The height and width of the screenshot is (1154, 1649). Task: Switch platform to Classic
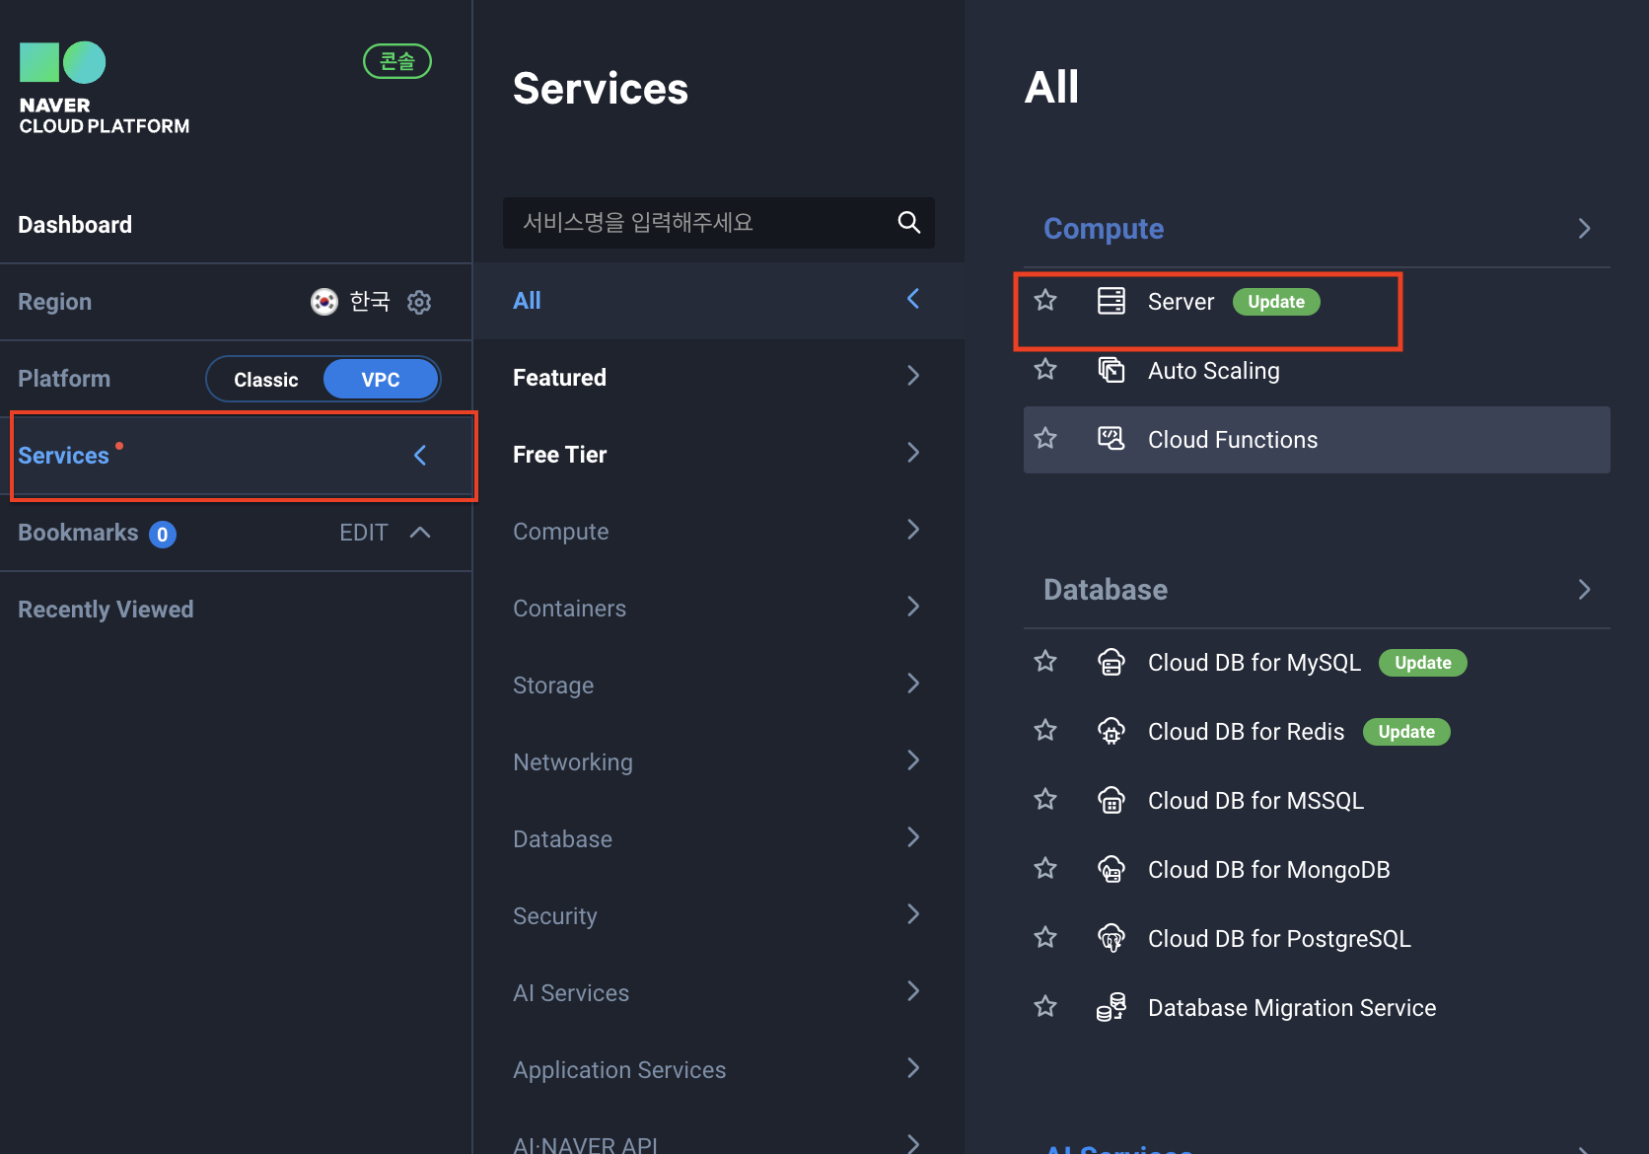coord(265,380)
